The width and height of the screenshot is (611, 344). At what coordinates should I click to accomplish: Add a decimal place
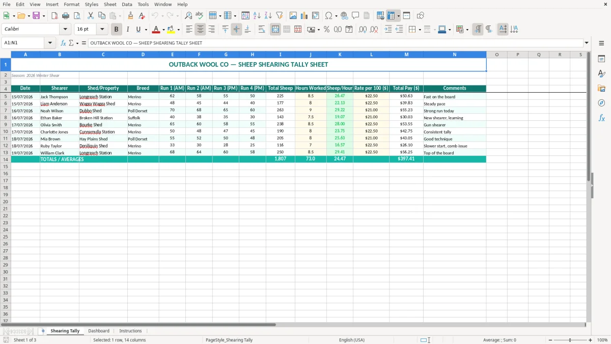(x=363, y=30)
